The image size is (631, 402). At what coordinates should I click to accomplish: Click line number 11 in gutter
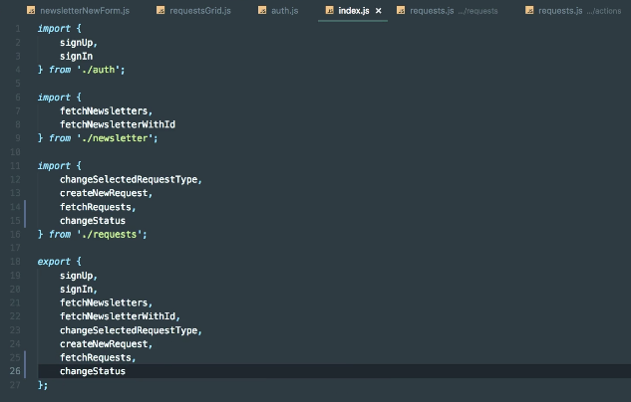15,166
